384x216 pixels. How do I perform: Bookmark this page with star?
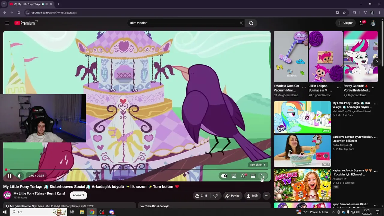pyautogui.click(x=344, y=13)
